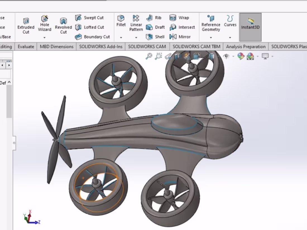
Task: Switch to the Evaluate tab
Action: tap(26, 47)
